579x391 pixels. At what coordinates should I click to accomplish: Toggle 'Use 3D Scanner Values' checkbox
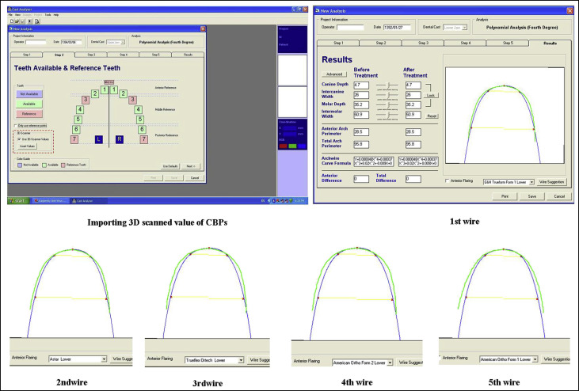(x=19, y=139)
